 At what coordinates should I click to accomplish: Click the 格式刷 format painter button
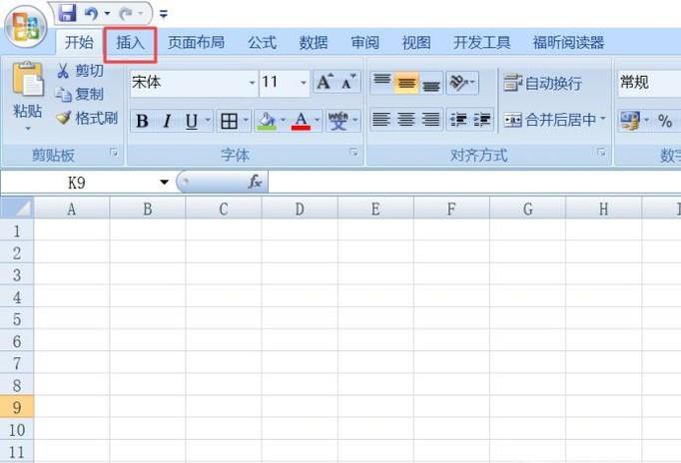pos(87,118)
